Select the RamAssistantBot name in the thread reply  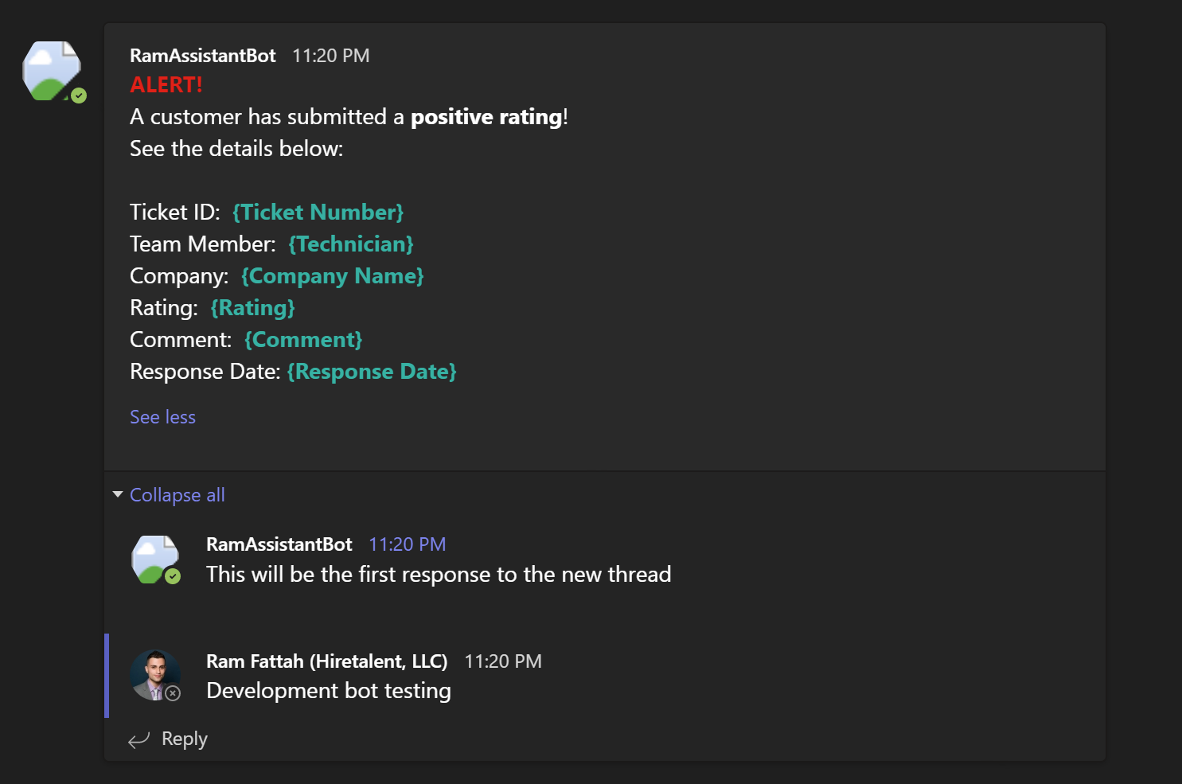(279, 544)
